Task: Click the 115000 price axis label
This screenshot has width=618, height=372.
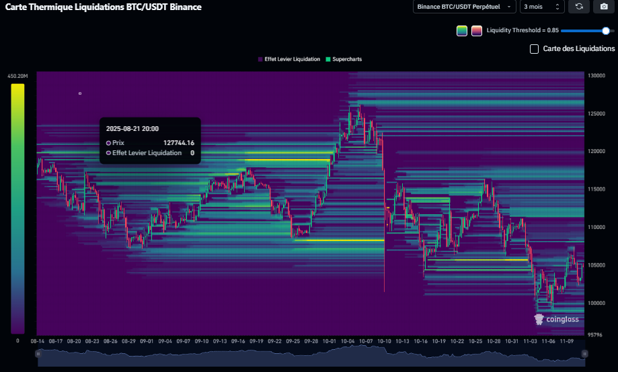Action: (x=596, y=189)
